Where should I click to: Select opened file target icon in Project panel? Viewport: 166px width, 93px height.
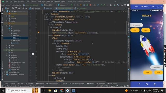pyautogui.click(x=13, y=8)
